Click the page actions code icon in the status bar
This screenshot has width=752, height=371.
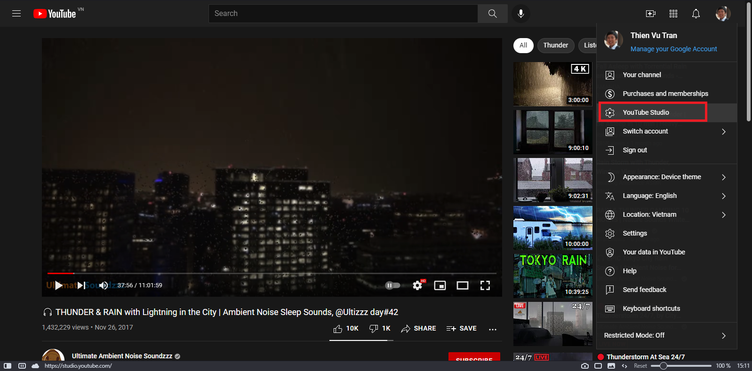[x=624, y=366]
